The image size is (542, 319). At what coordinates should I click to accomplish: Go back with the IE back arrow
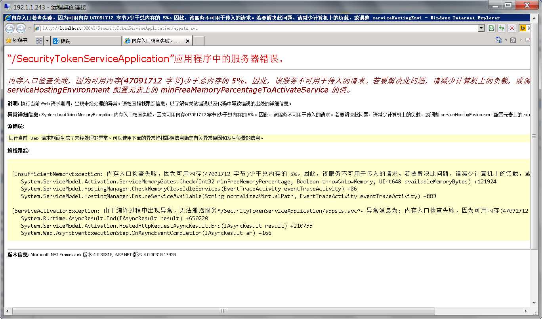tap(10, 28)
